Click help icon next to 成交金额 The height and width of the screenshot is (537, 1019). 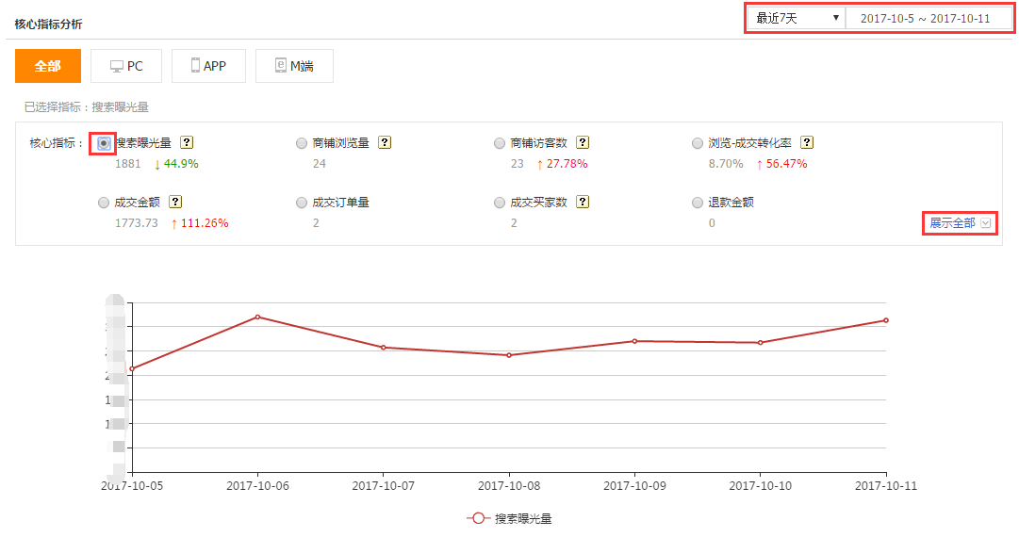point(175,202)
